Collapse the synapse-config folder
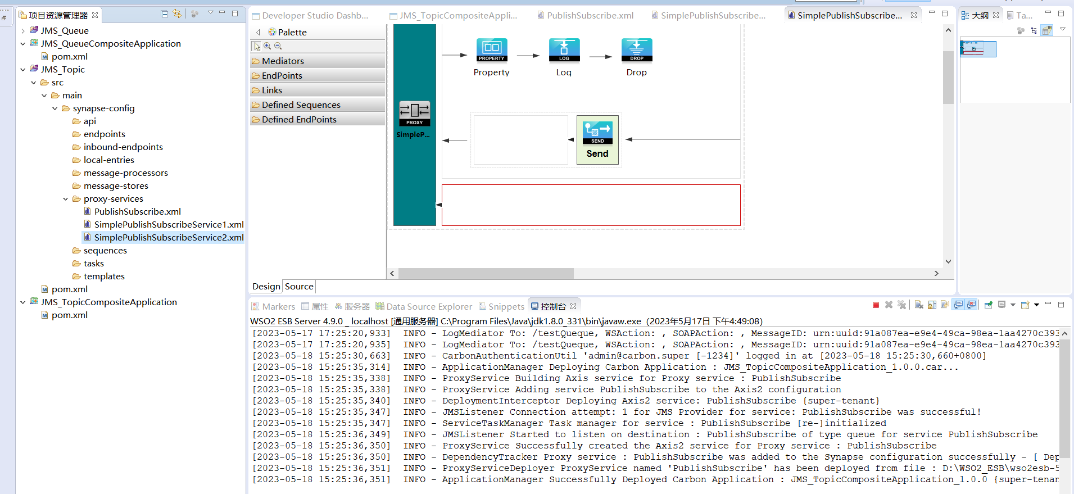Image resolution: width=1074 pixels, height=494 pixels. 55,108
